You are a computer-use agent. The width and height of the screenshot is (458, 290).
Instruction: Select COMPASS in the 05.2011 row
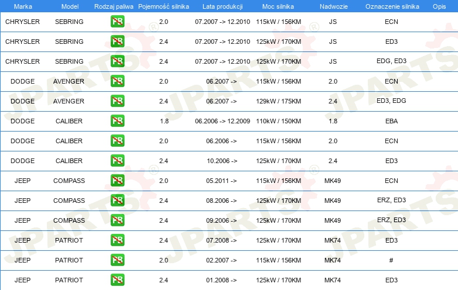tap(69, 181)
